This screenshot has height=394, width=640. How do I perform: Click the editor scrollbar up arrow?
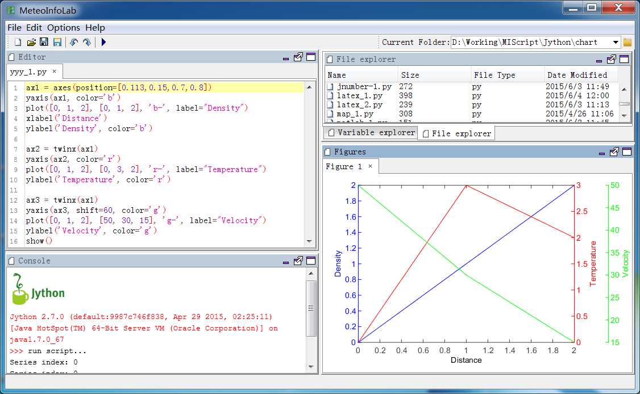309,87
